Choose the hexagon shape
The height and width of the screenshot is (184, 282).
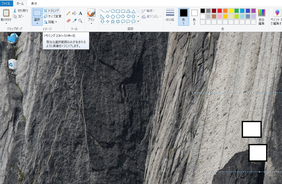(118, 16)
